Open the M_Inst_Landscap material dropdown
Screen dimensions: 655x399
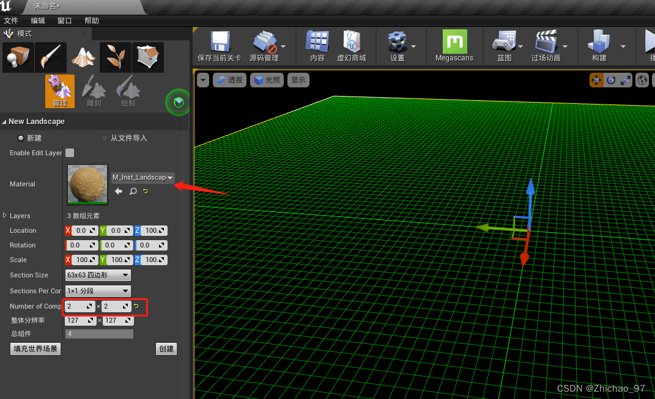(x=142, y=177)
